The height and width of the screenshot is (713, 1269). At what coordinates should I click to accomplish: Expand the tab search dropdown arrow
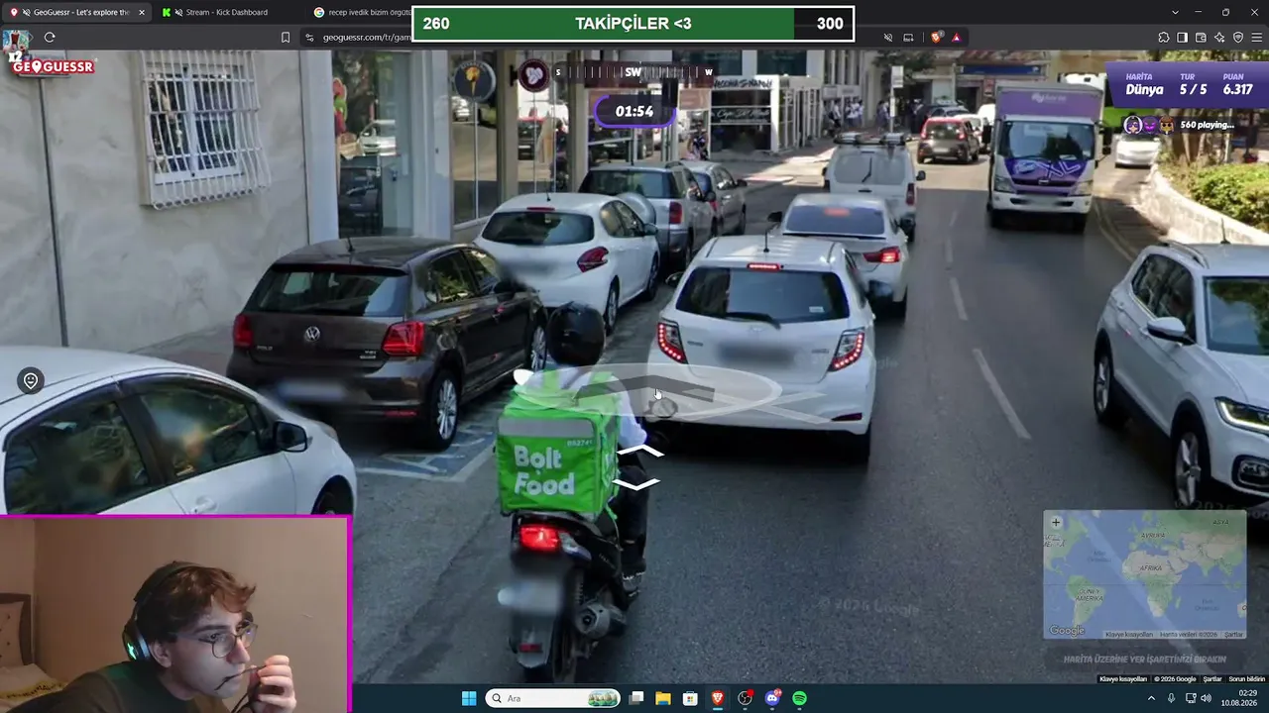(x=1175, y=12)
